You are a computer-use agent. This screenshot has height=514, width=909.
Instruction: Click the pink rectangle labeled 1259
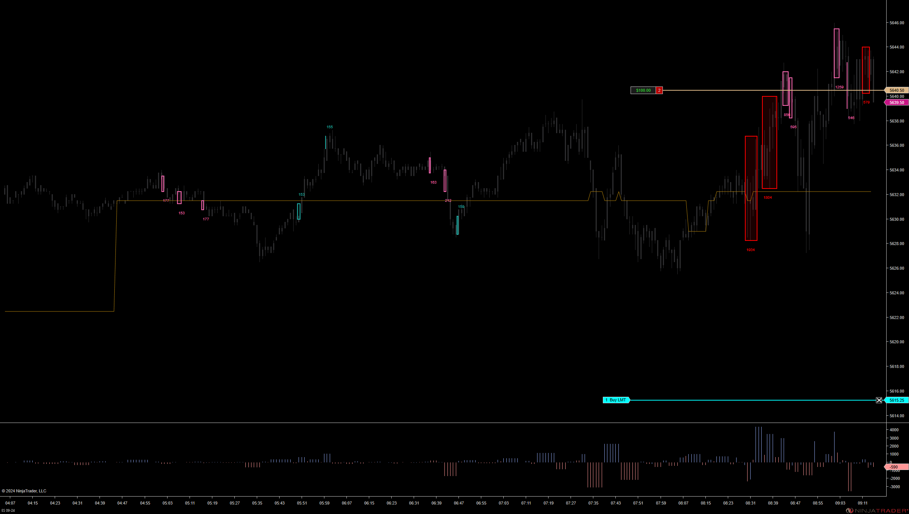(x=836, y=53)
